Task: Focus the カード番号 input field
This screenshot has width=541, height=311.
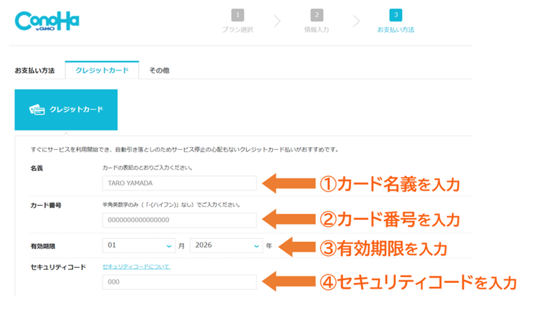Action: (x=179, y=220)
